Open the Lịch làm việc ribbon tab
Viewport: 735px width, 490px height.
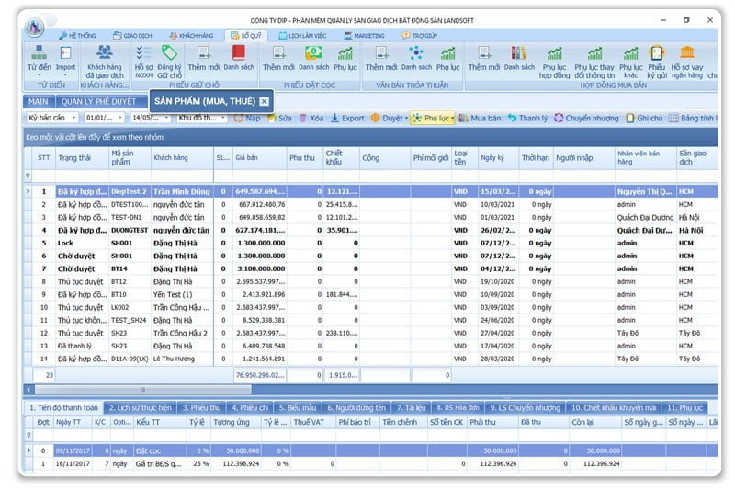[x=301, y=35]
